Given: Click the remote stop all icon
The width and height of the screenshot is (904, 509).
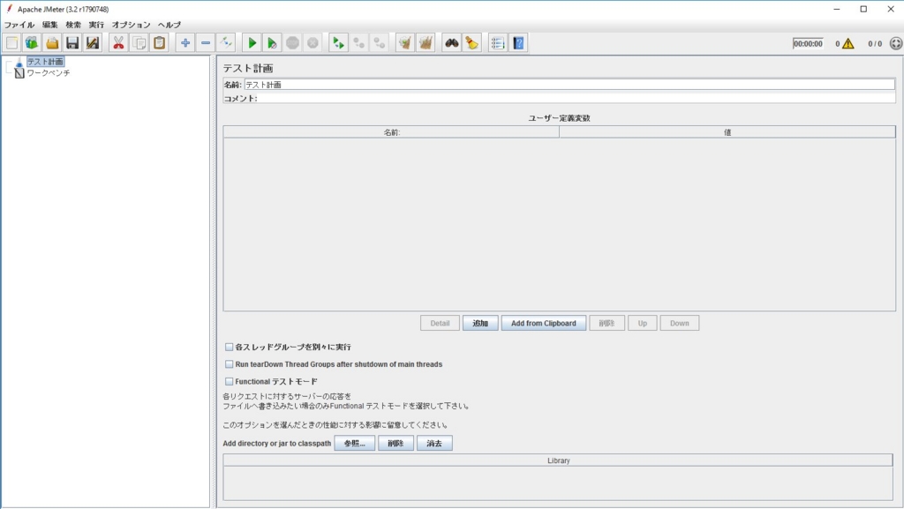Looking at the screenshot, I should (358, 43).
